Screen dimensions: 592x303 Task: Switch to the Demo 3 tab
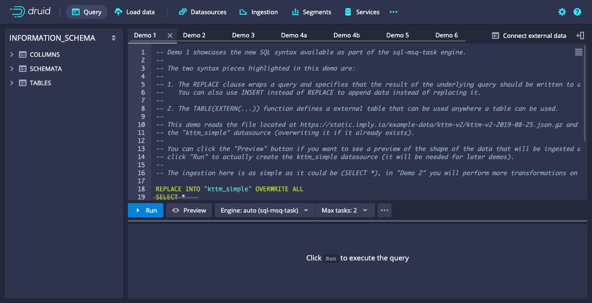pyautogui.click(x=243, y=35)
